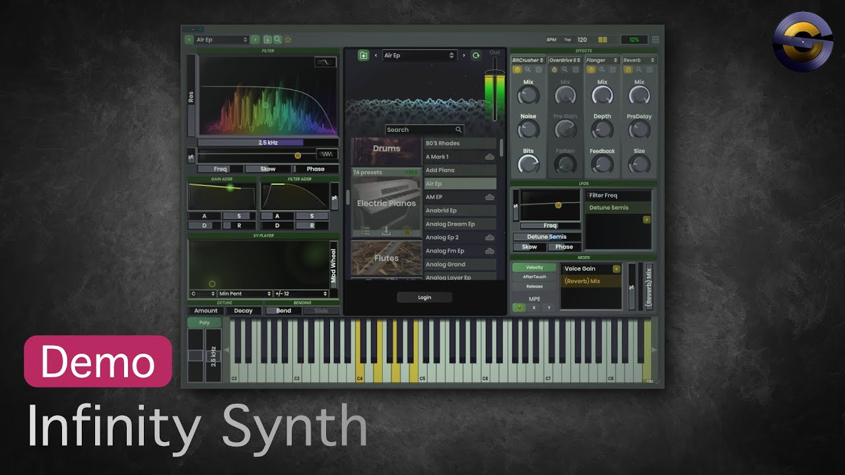Click the cloud icon beside A Mark 1

[x=490, y=157]
